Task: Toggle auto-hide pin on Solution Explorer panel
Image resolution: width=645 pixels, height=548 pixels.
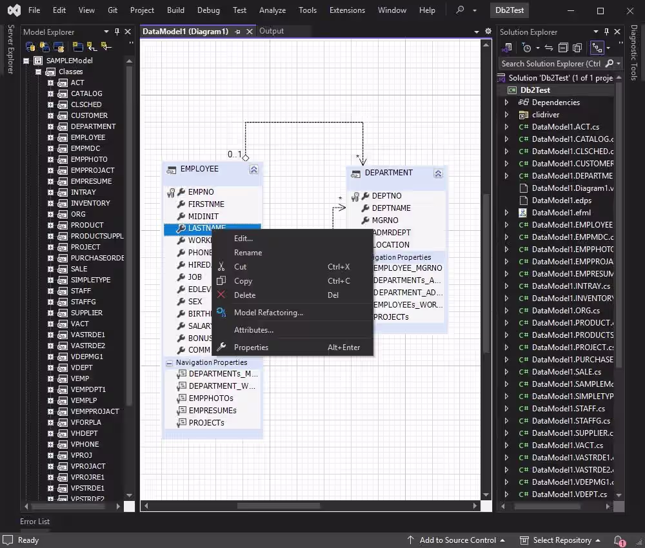Action: tap(606, 32)
